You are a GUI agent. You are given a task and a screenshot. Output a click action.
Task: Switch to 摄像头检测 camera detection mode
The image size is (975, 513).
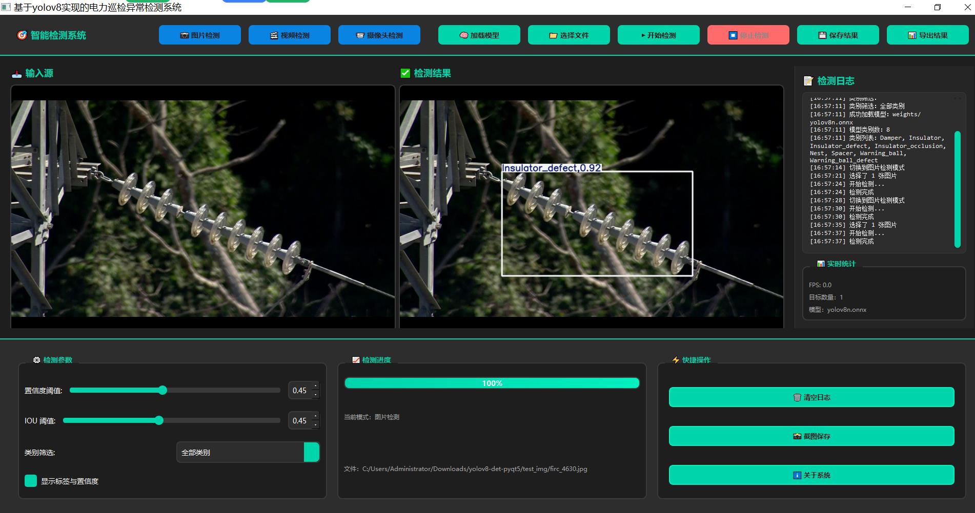coord(379,35)
